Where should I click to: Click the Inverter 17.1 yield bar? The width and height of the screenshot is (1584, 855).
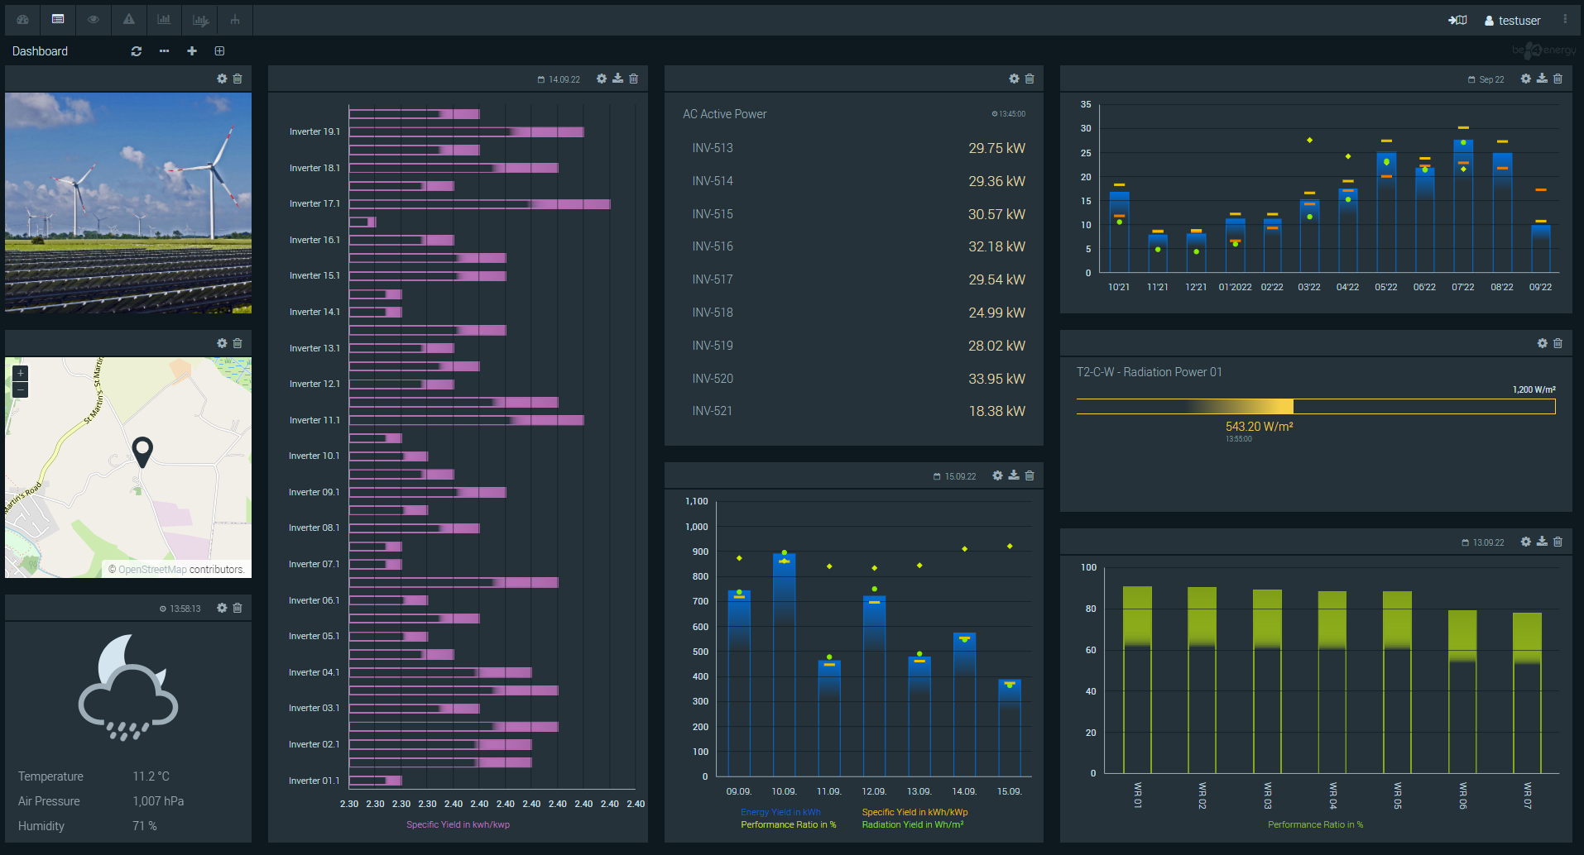(479, 204)
